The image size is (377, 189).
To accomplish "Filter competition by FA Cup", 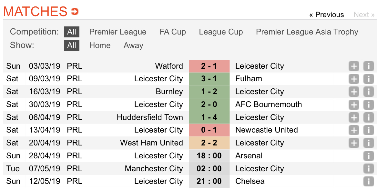I will tap(173, 32).
